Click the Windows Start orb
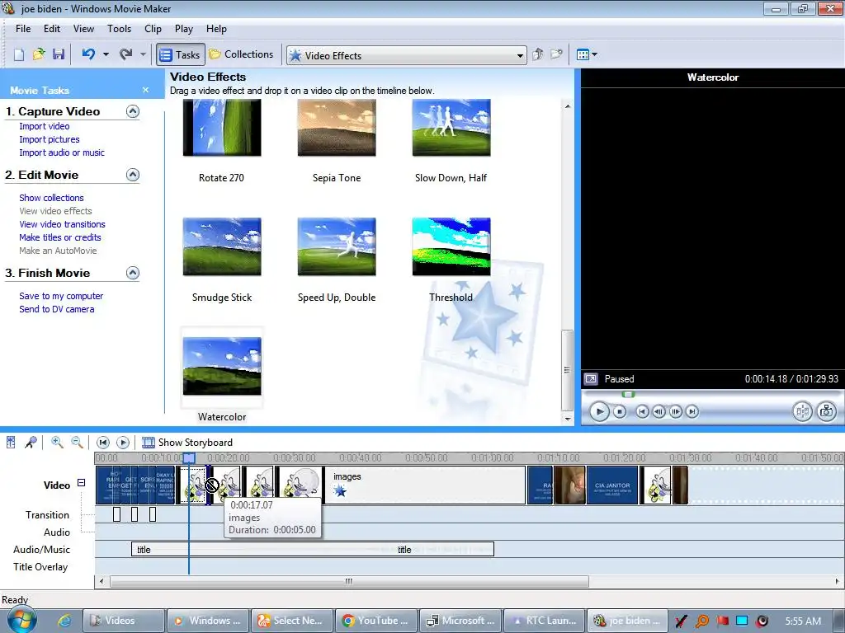 21,619
